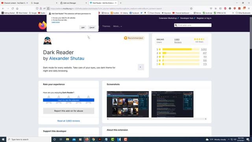Viewport: 252px width, 142px height.
Task: Open Task View on taskbar
Action: coord(61,139)
